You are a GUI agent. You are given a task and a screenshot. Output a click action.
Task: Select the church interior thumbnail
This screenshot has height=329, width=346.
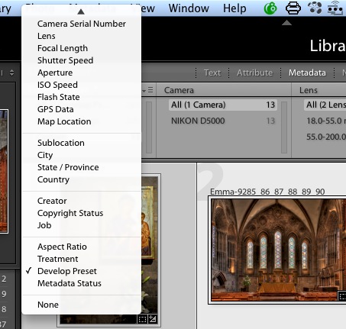277,250
